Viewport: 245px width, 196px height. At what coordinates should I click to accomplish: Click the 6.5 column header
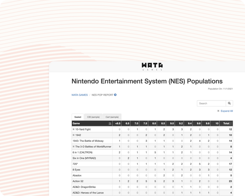(126, 123)
